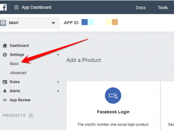Expand the Roles submenu arrow

[58, 82]
